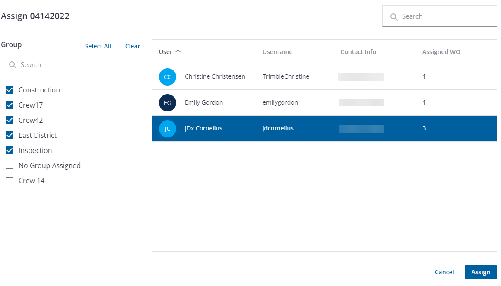Viewport: 501px width, 286px height.
Task: Check the Crew 14 group box
Action: click(10, 181)
